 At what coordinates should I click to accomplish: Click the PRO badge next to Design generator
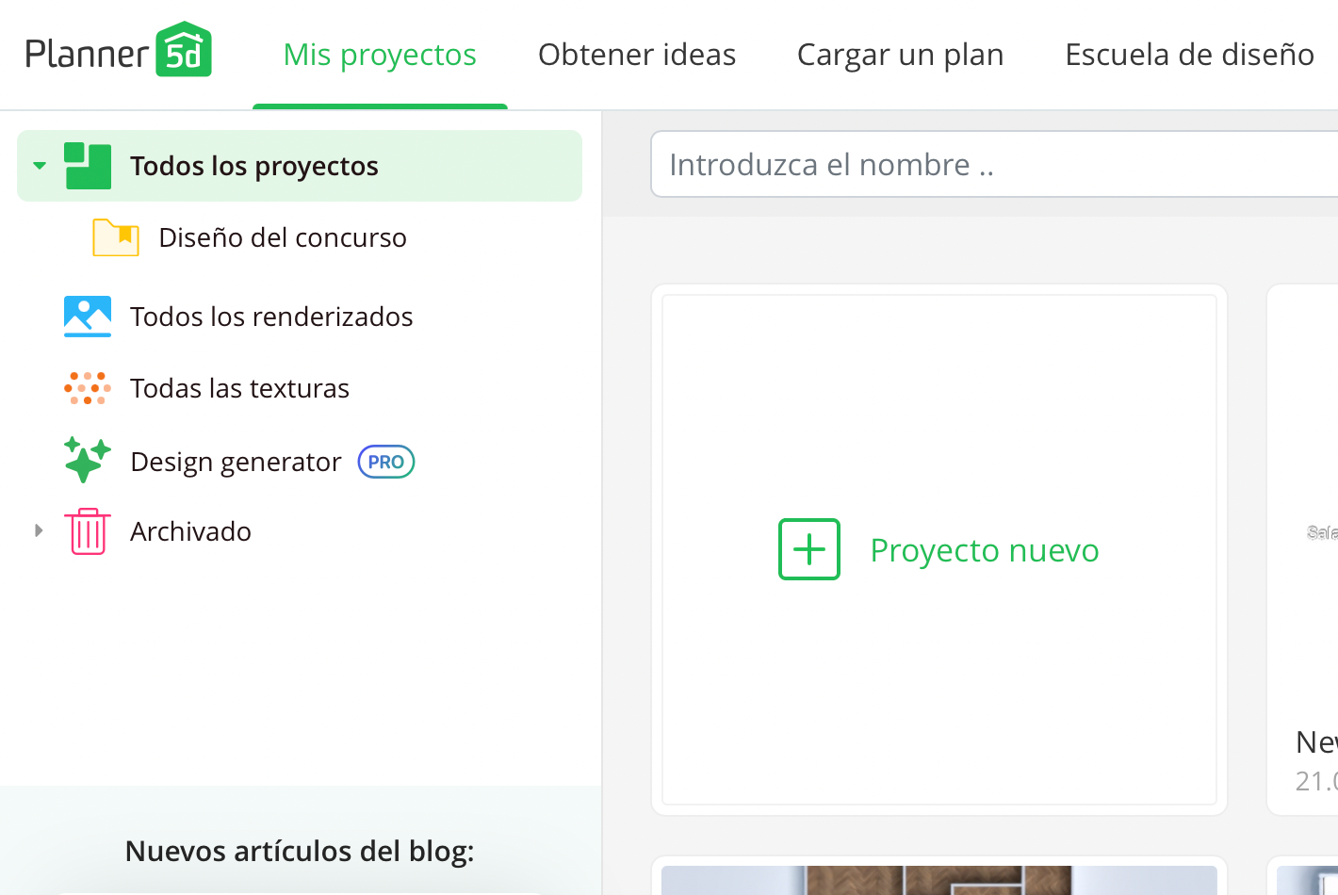coord(385,462)
